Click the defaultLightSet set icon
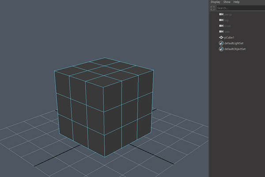265x177 pixels. click(221, 43)
